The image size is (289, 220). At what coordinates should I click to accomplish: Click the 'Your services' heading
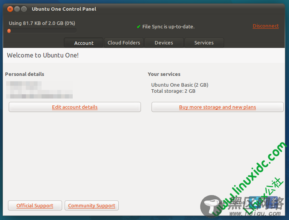[x=164, y=74]
